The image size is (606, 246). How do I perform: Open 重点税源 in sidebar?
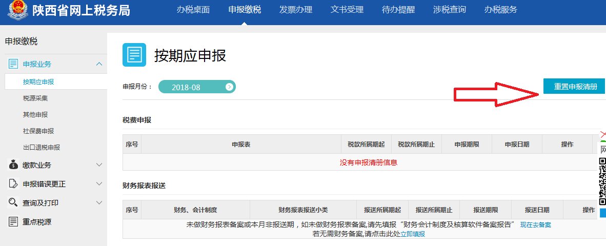tap(37, 222)
